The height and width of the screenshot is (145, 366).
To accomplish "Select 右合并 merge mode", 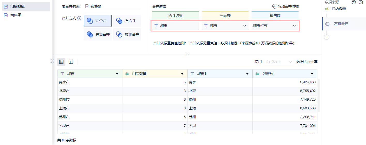I will pos(127,21).
